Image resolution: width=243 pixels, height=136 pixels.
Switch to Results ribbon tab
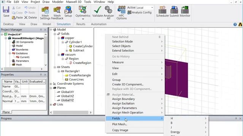point(81,24)
